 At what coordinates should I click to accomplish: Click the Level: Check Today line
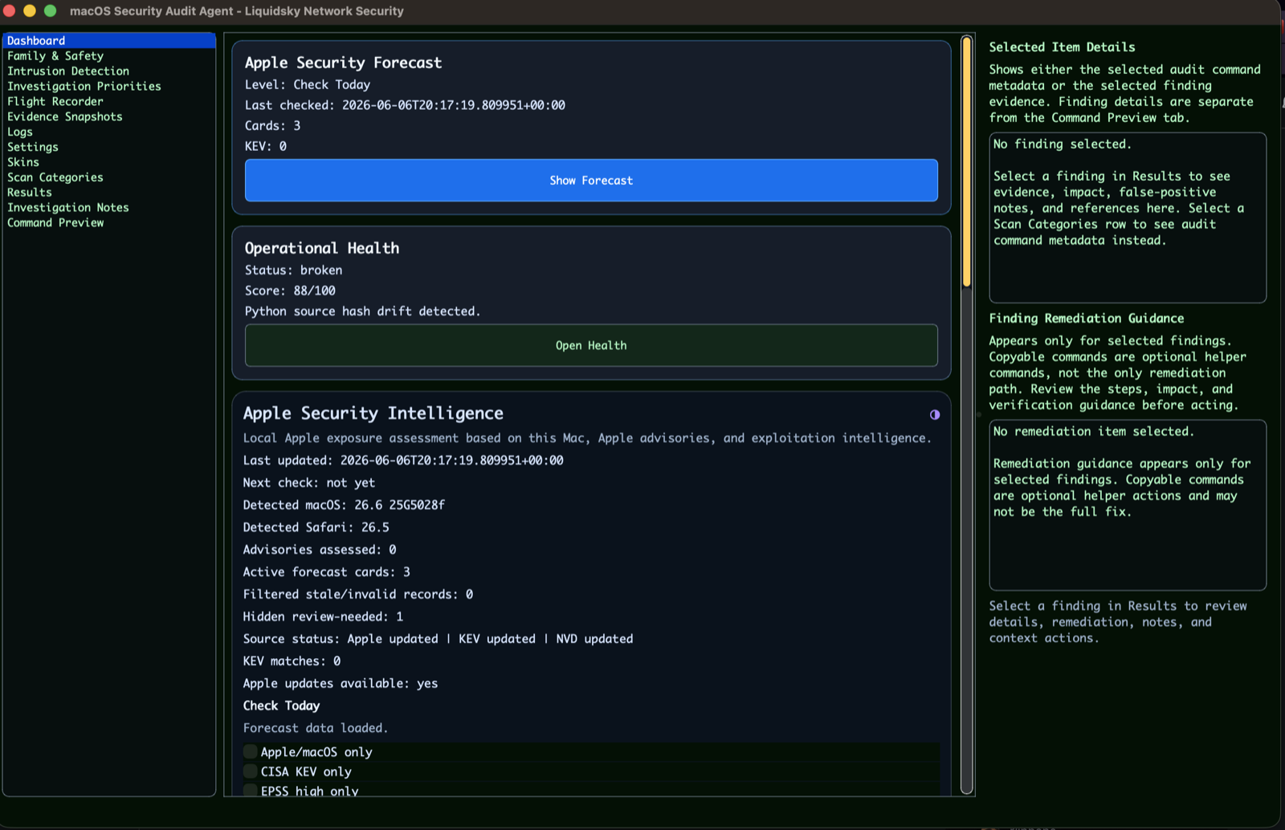(308, 85)
